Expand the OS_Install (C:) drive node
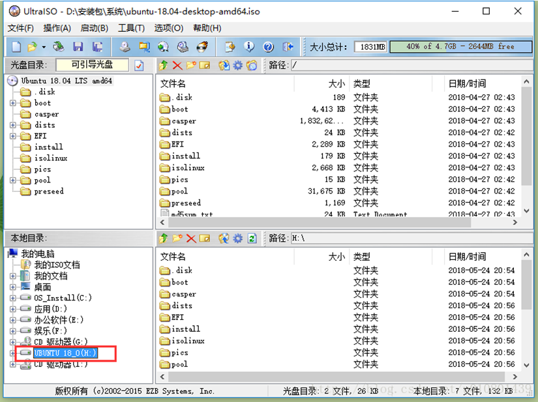Screen dimensions: 538x402 (12, 298)
